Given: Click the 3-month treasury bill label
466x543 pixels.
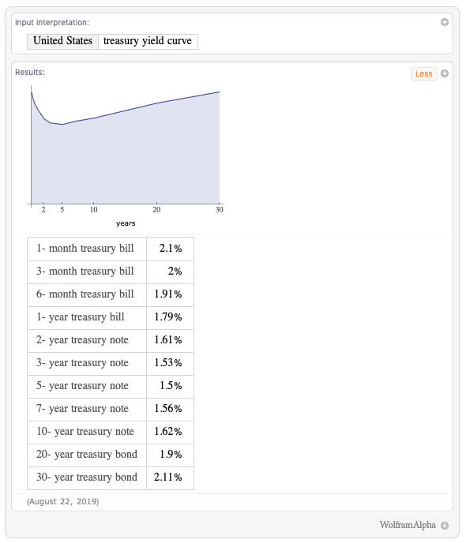Looking at the screenshot, I should coord(85,271).
